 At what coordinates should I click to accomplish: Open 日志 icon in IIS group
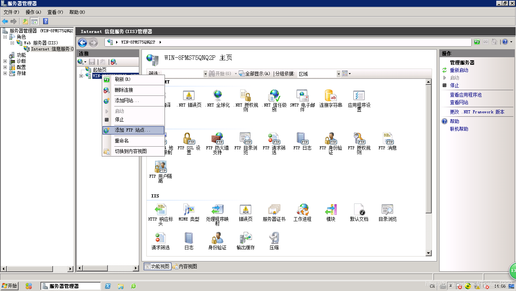189,238
